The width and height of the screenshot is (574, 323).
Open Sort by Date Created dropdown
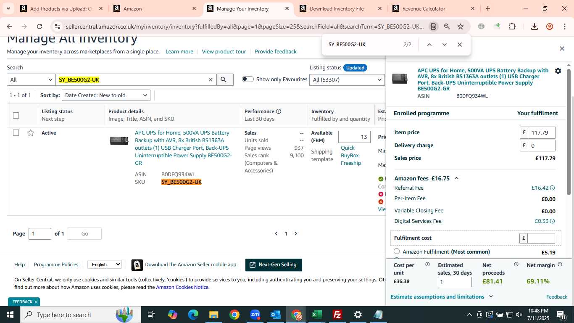point(106,95)
